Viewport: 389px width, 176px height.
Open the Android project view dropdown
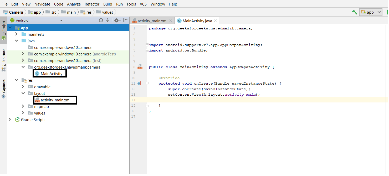pyautogui.click(x=61, y=20)
